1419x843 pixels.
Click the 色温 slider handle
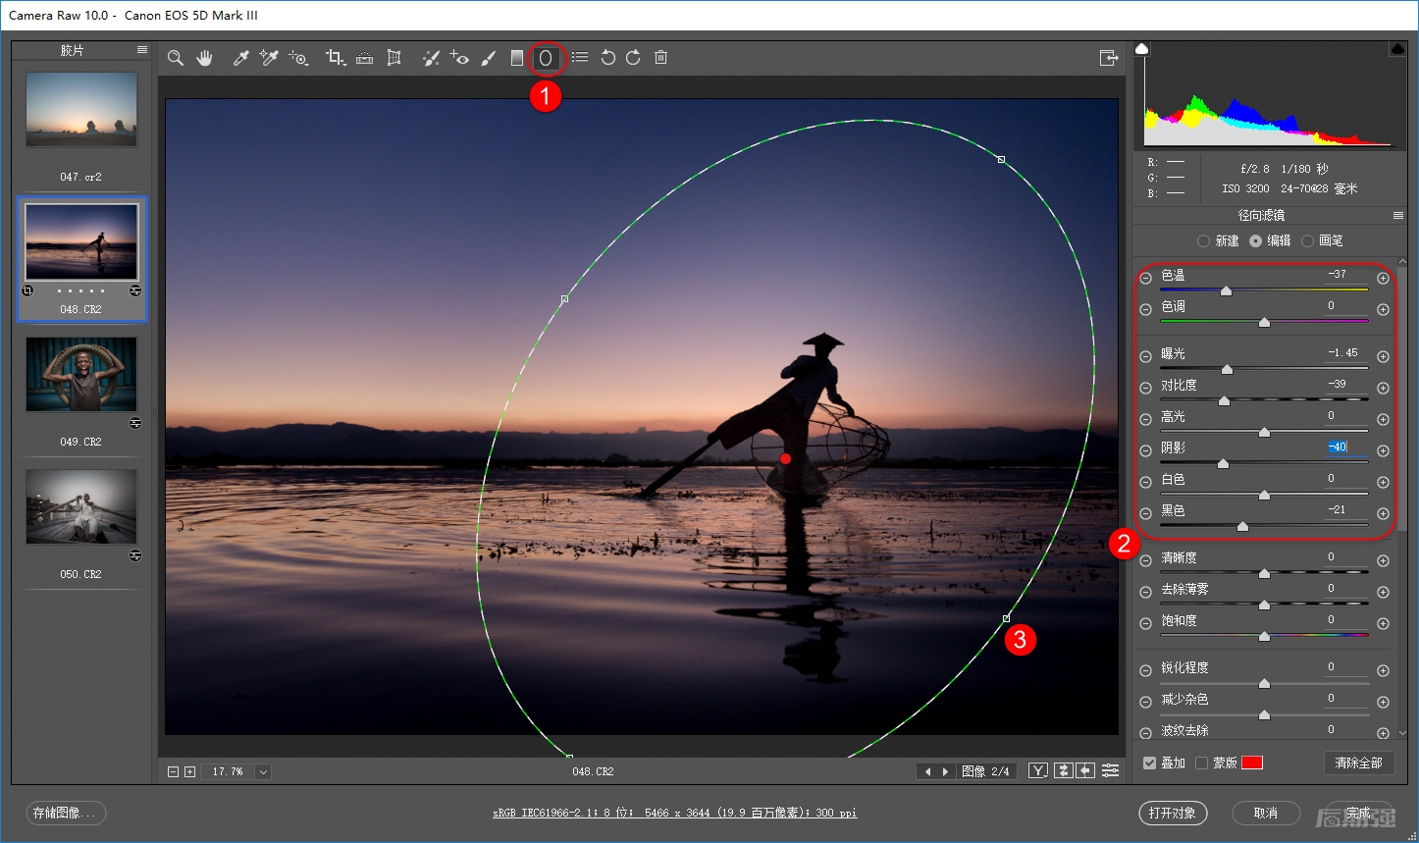click(x=1226, y=290)
